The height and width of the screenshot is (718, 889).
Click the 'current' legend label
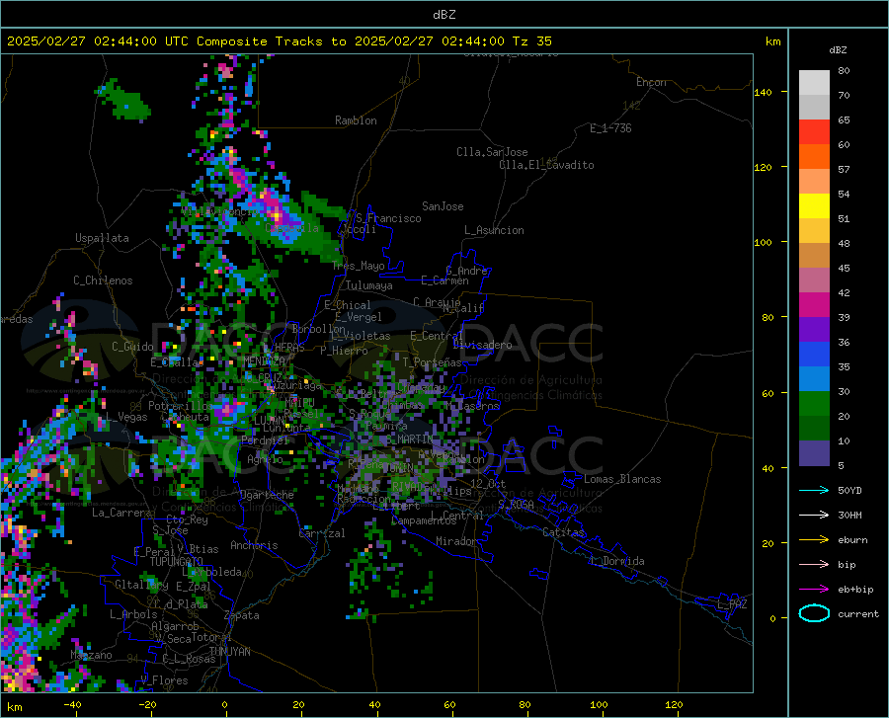(858, 613)
